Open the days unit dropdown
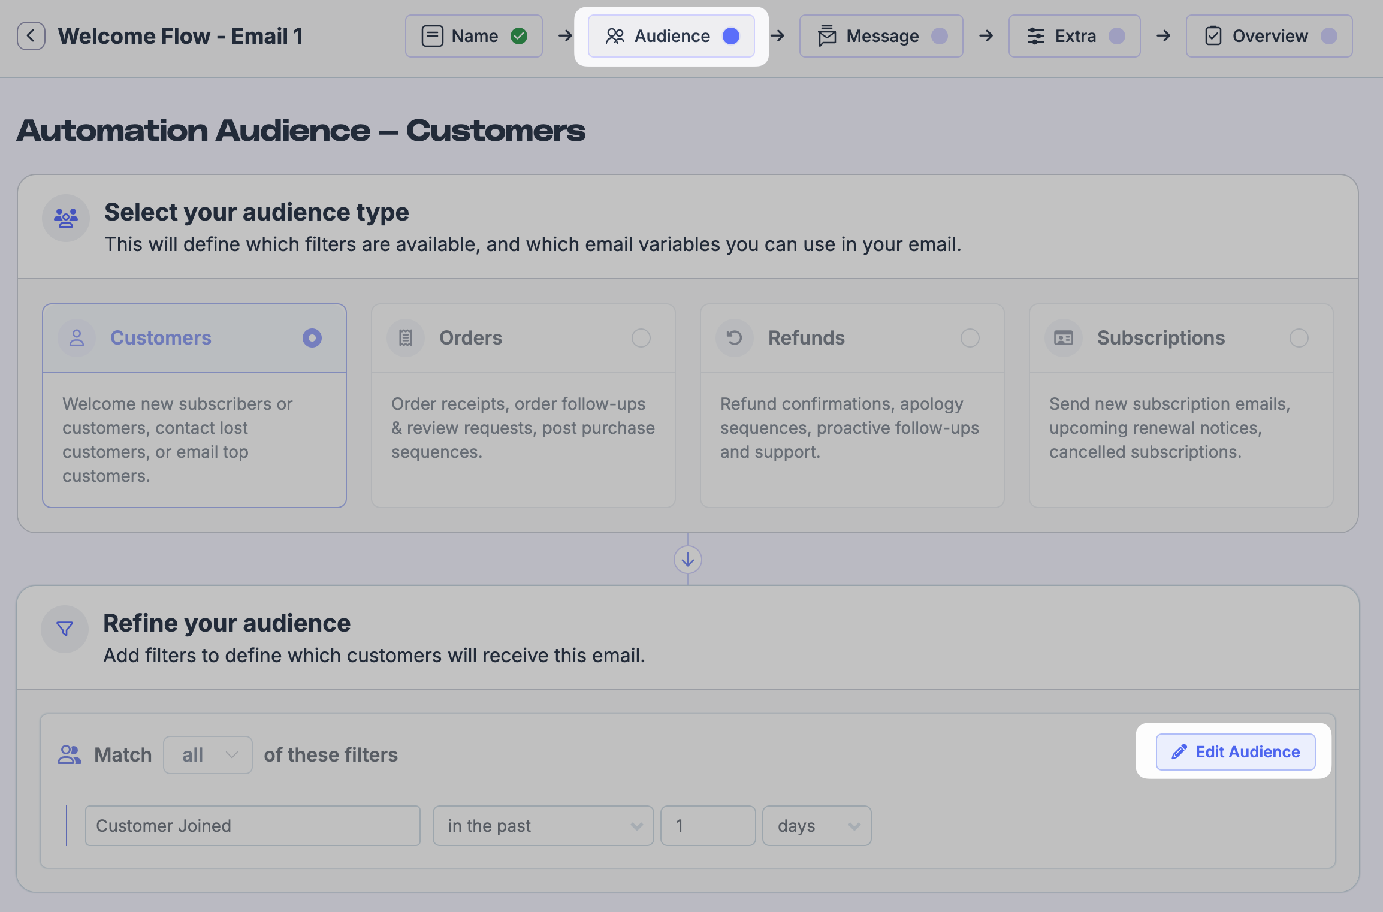 point(817,826)
